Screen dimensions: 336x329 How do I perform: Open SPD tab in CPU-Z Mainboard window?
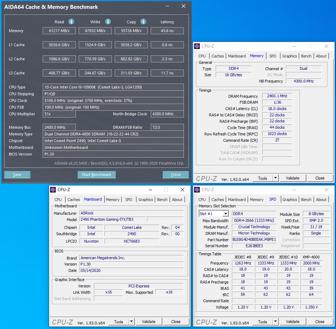pyautogui.click(x=128, y=200)
